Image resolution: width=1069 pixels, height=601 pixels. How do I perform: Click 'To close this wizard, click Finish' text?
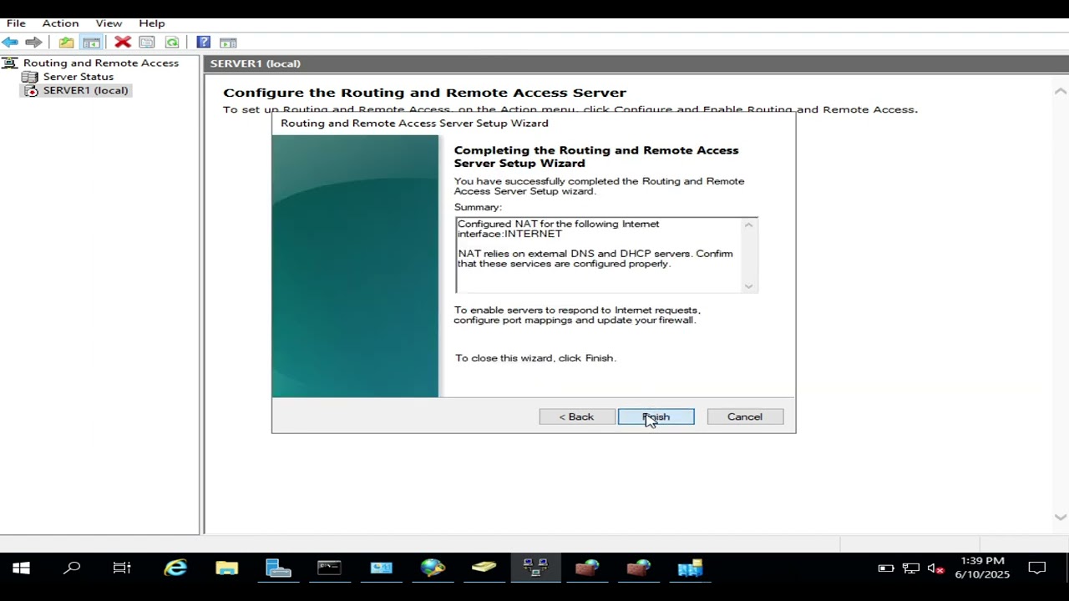pos(535,358)
